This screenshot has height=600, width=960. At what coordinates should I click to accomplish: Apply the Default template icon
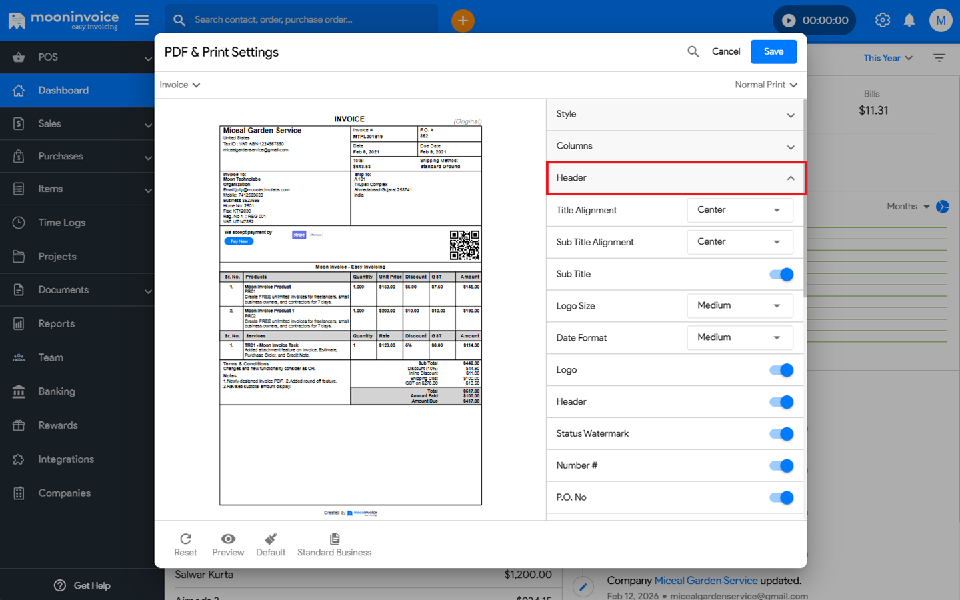[271, 539]
